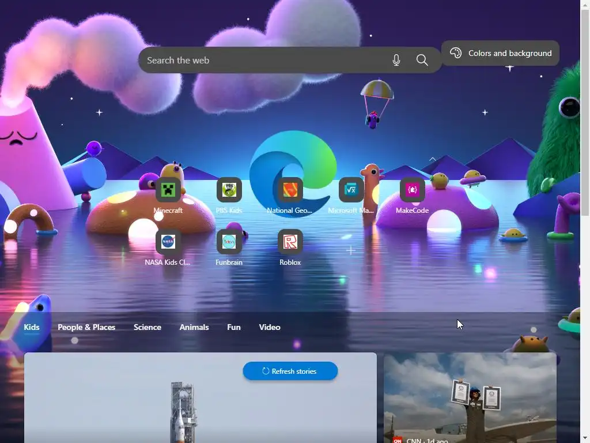Viewport: 590px width, 443px height.
Task: Click the magnifier search icon
Action: 422,60
